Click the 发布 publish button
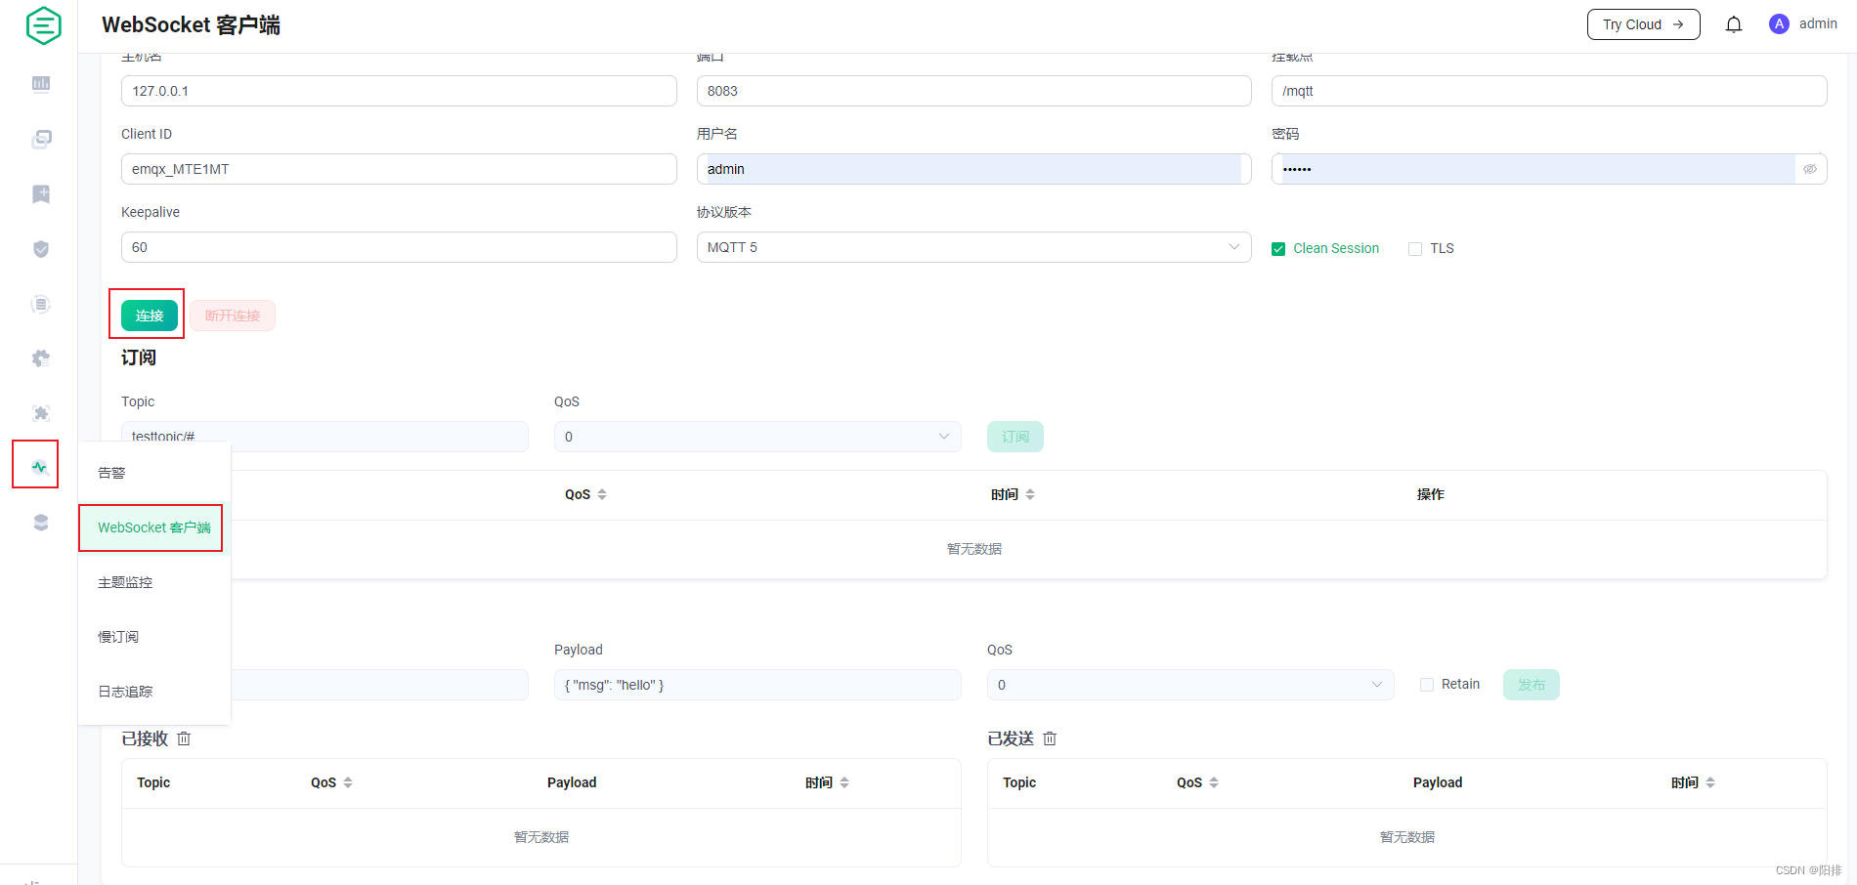The image size is (1857, 885). [x=1532, y=685]
